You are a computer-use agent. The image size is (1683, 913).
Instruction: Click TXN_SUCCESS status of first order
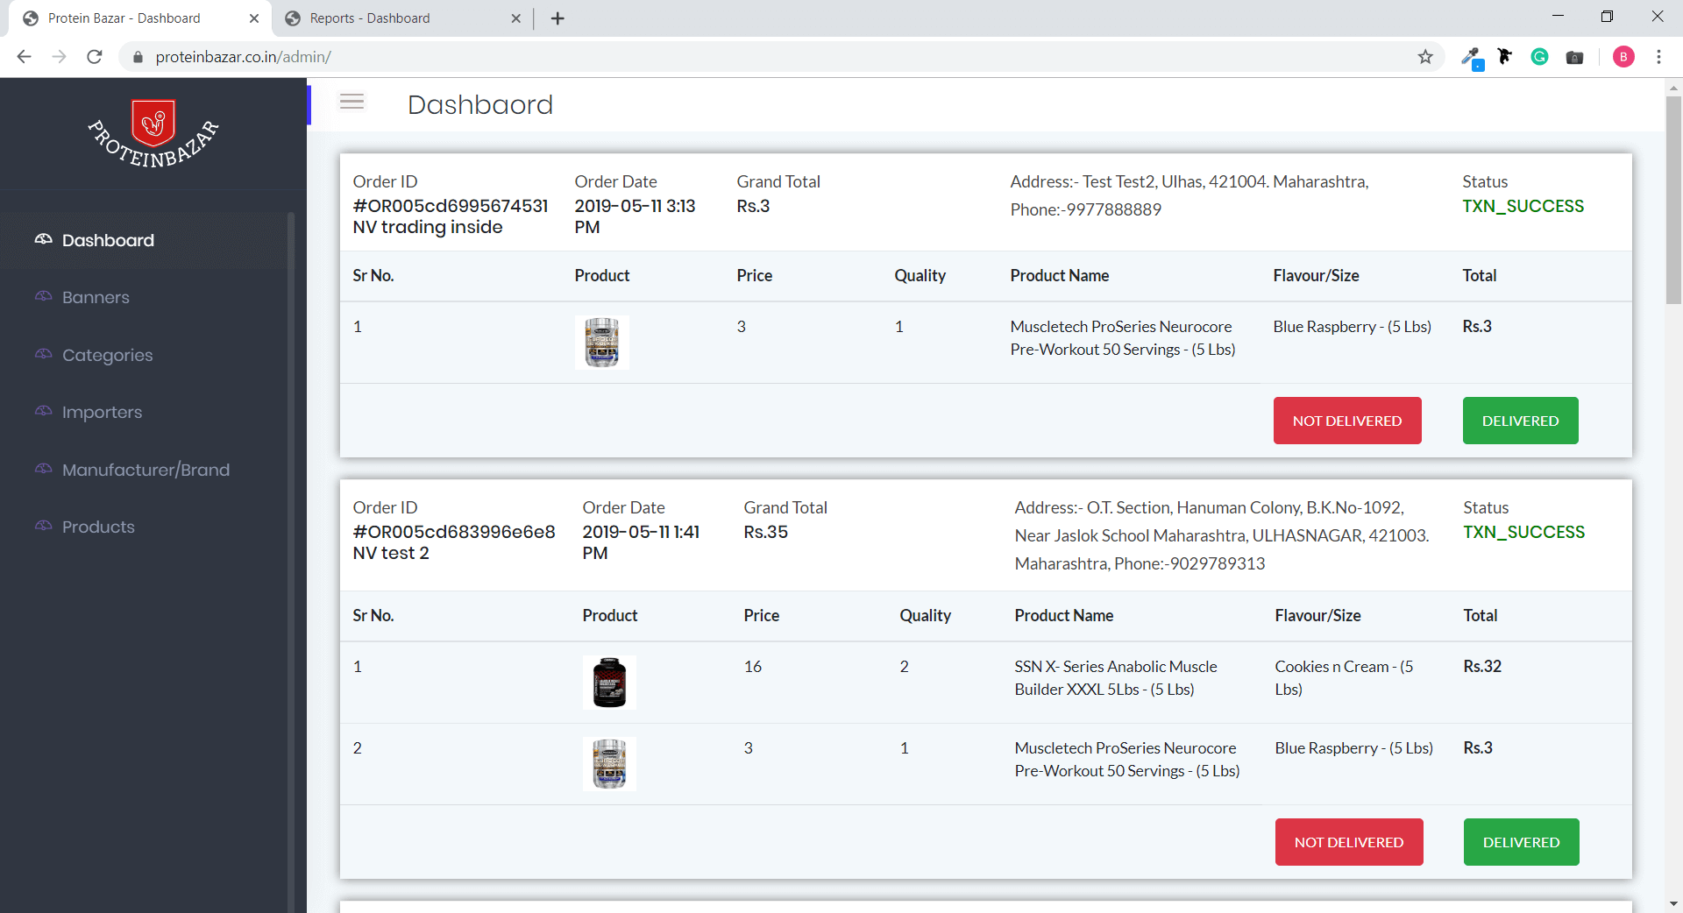(x=1523, y=206)
